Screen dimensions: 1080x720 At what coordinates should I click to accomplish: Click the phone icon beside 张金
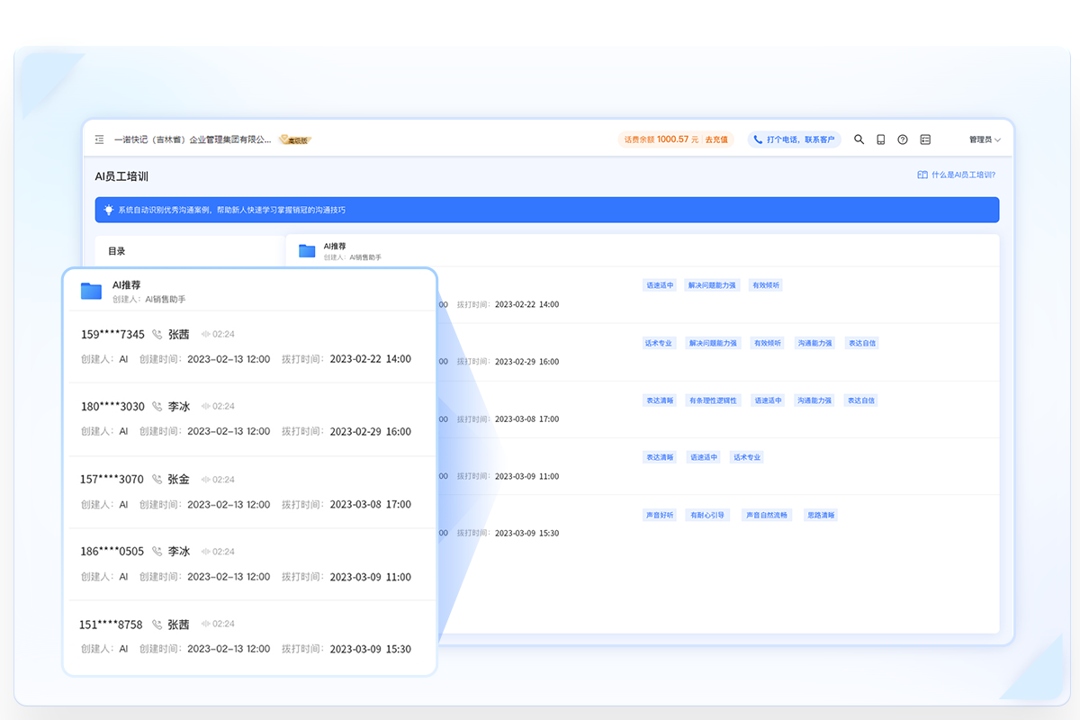click(x=157, y=480)
